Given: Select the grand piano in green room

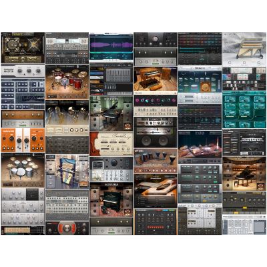Looking at the screenshot, I should tap(111, 113).
